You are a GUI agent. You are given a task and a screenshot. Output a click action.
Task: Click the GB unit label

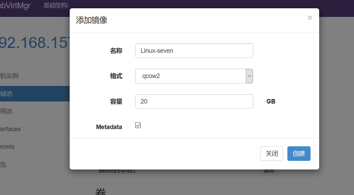271,101
